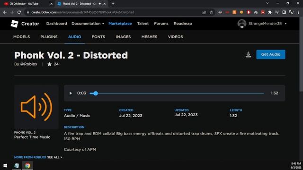Switch to the MESHES category tab

coord(150,37)
